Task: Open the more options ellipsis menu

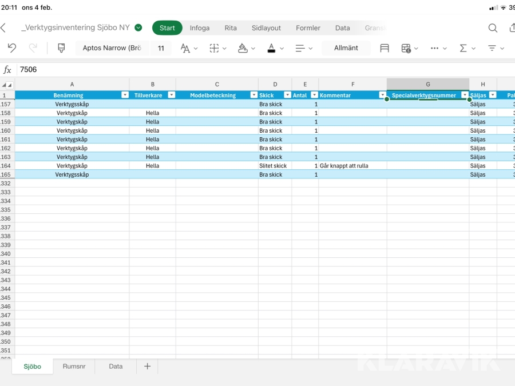Action: 434,48
